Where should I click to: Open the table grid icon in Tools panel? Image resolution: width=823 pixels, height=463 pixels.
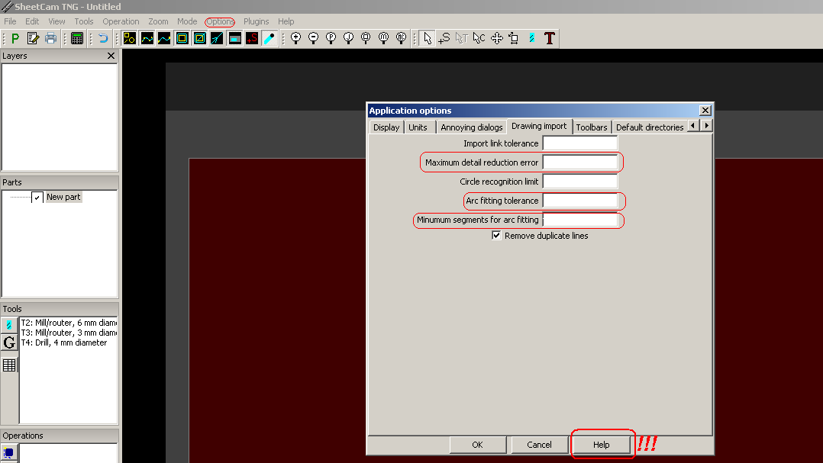(x=9, y=365)
